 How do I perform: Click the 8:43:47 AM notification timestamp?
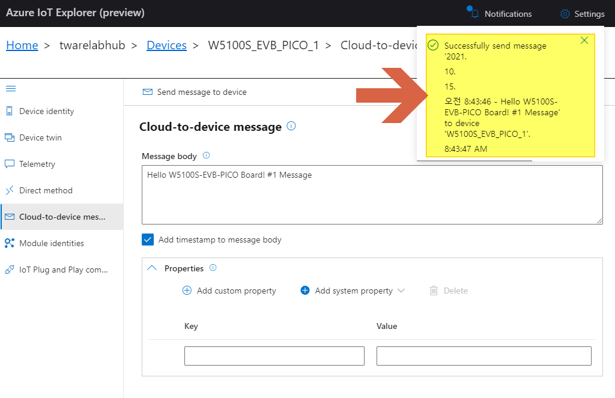click(x=465, y=149)
